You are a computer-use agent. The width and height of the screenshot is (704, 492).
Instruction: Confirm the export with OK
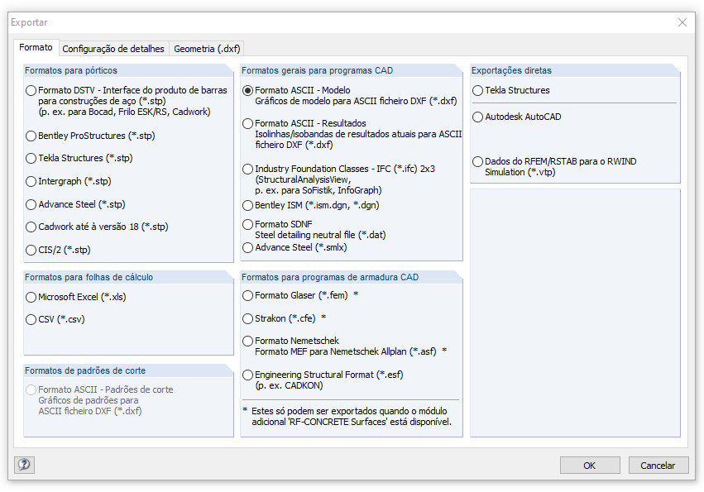[x=590, y=465]
